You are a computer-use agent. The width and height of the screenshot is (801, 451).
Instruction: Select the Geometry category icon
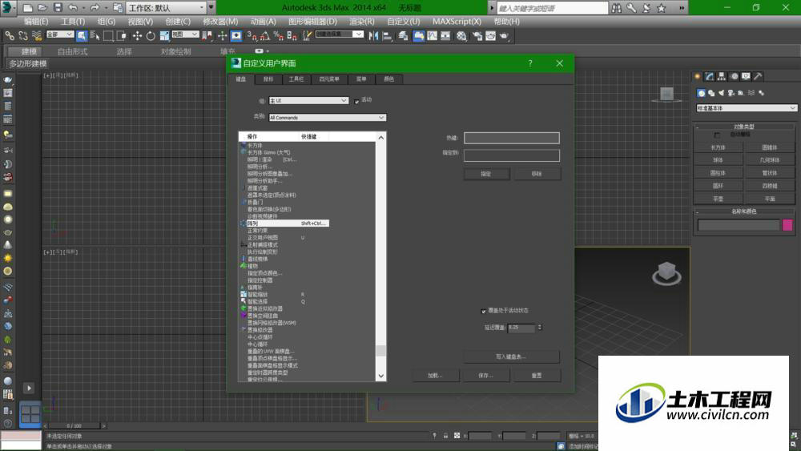702,93
